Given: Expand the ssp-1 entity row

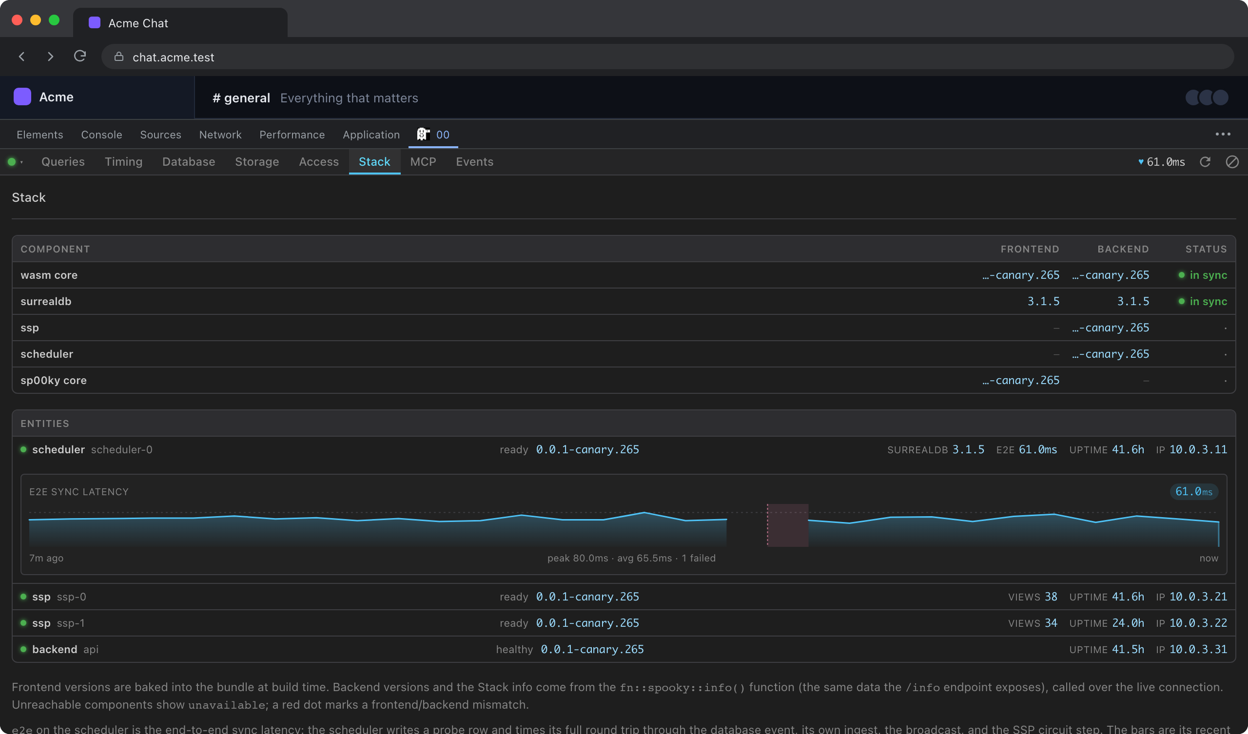Looking at the screenshot, I should [624, 622].
